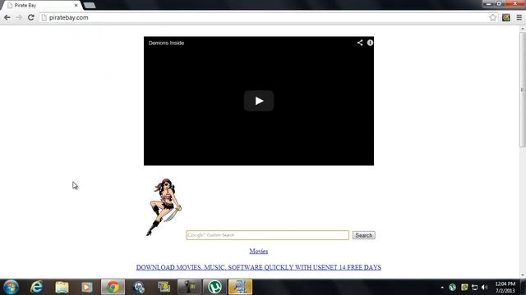526x295 pixels.
Task: Click the uTorrent system tray icon
Action: tap(452, 287)
